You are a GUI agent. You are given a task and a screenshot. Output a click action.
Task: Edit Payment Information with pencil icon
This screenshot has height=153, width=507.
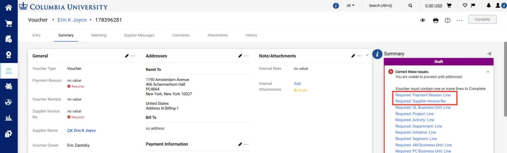[x=240, y=144]
